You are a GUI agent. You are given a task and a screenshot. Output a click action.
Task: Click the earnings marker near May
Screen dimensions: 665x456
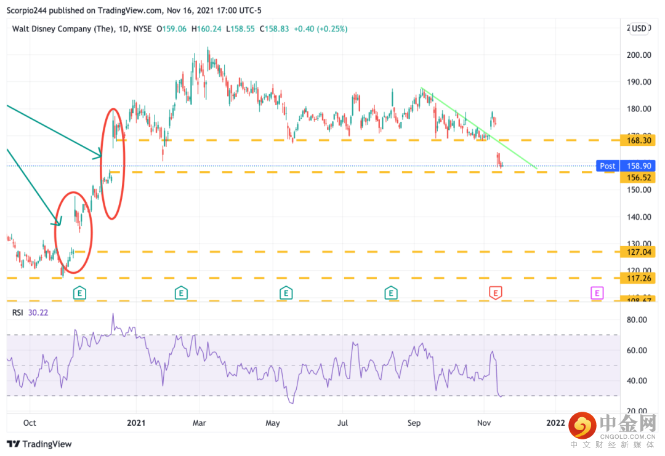coord(286,293)
